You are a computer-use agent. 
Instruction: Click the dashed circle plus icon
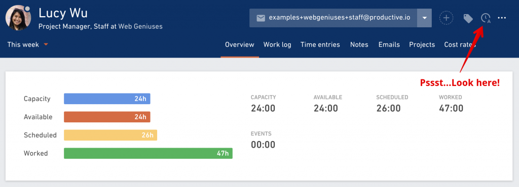(446, 18)
